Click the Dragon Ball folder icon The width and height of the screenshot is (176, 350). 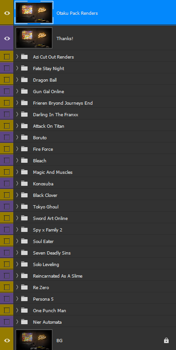(24, 80)
